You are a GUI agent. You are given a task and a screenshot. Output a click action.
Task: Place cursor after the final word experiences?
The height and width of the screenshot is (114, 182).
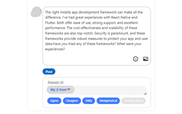65,49
